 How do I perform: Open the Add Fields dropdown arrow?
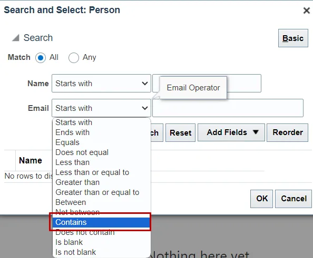pos(256,132)
